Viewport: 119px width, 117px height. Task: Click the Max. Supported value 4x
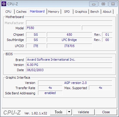[x=101, y=88]
